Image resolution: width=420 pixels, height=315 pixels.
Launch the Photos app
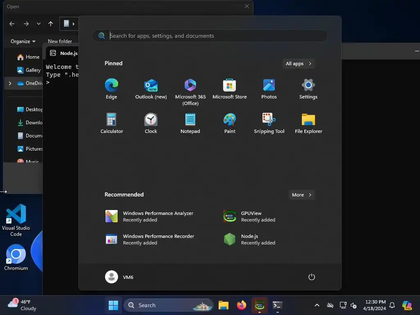click(269, 89)
